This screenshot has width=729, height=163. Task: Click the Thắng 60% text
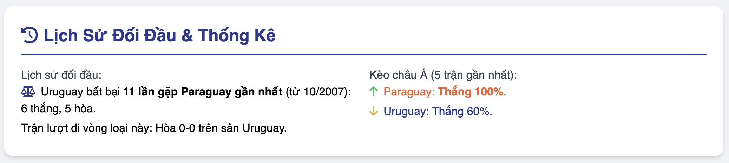tap(462, 111)
